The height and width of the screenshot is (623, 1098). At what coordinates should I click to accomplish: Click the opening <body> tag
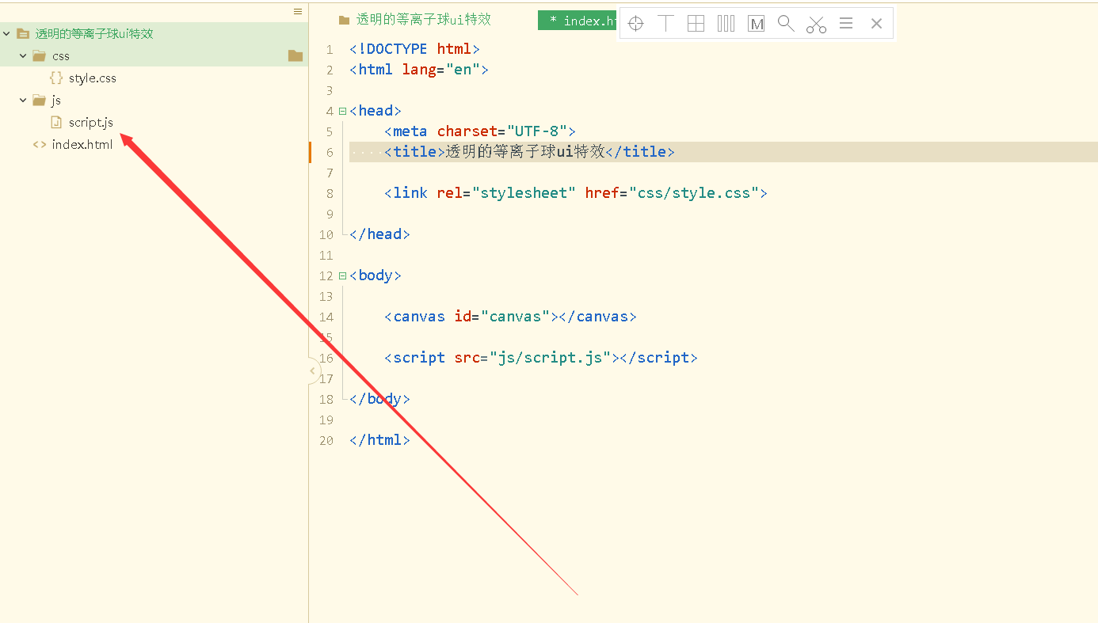point(376,275)
